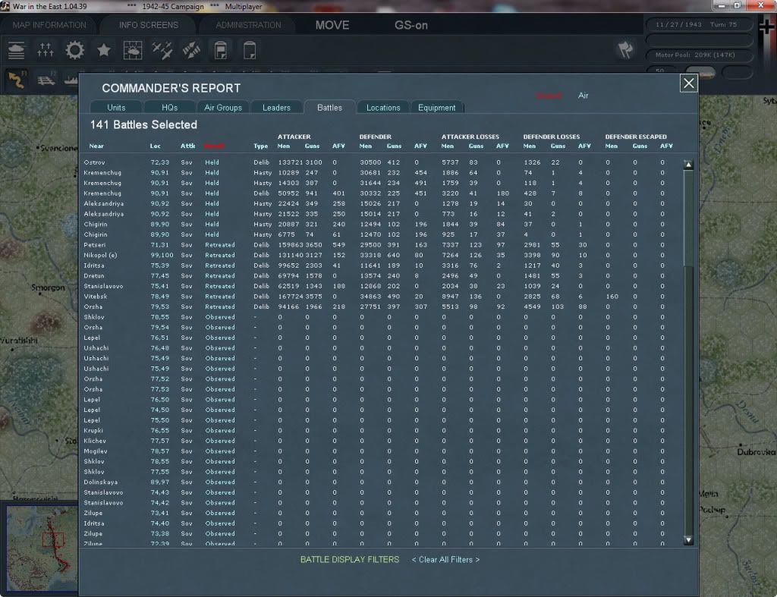Open the INFO SCREENS menu tab
Image resolution: width=777 pixels, height=597 pixels.
149,25
